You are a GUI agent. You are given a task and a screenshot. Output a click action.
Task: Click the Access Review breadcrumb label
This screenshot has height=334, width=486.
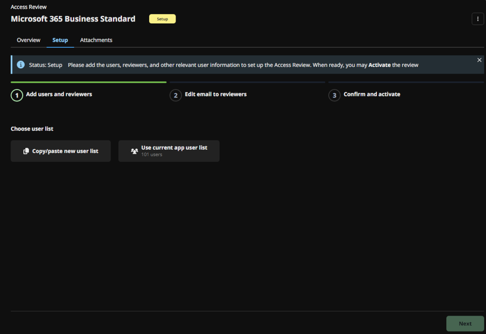click(29, 6)
